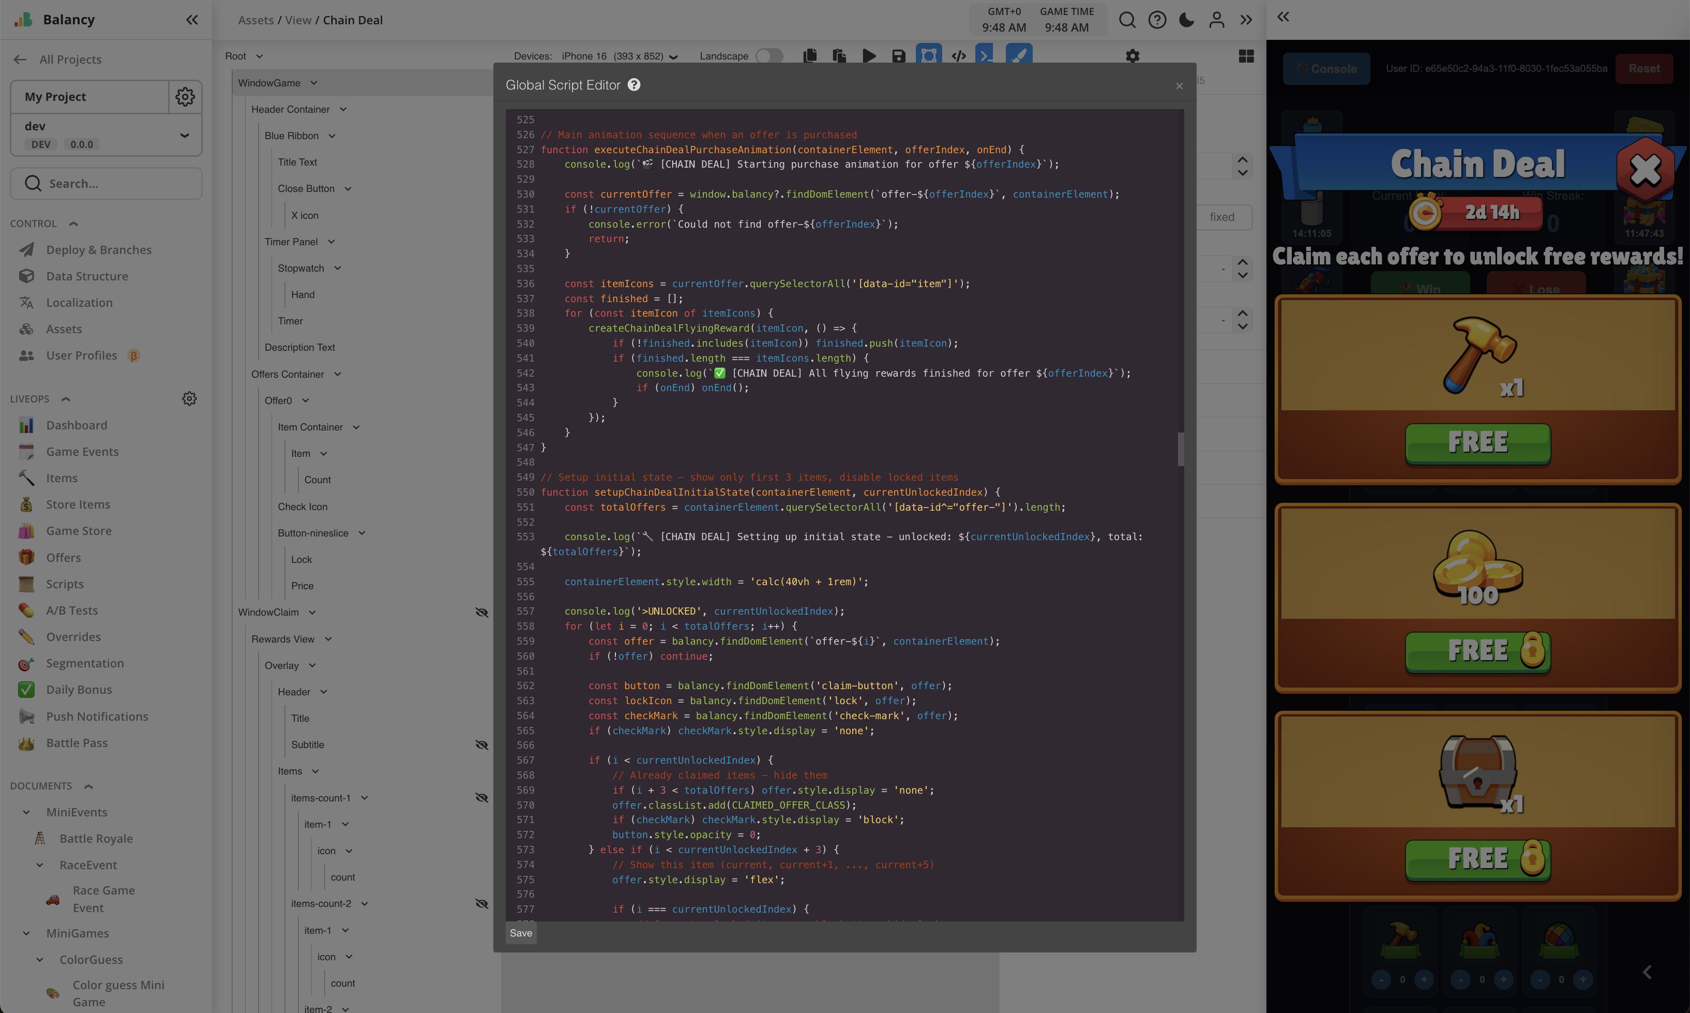Click the script editor vertical scrollbar
The image size is (1690, 1013).
[x=1180, y=449]
